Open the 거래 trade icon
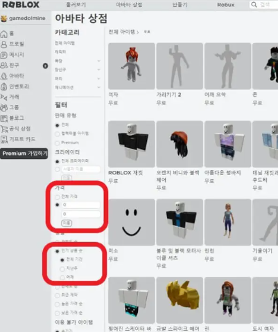Image resolution: width=278 pixels, height=332 pixels. 4,97
